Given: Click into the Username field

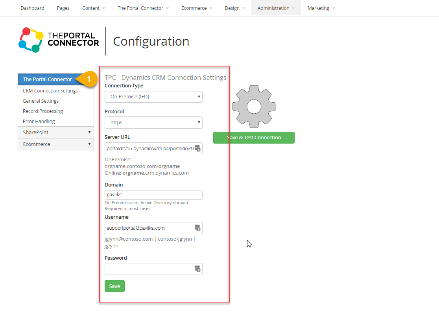Looking at the screenshot, I should pyautogui.click(x=153, y=228).
